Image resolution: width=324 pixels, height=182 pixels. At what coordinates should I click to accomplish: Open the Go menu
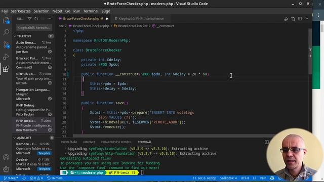pos(68,11)
